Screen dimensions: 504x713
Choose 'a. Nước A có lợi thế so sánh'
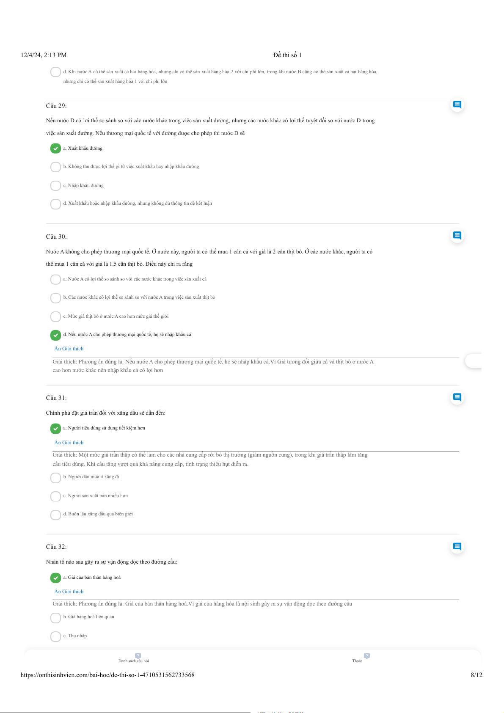(x=55, y=280)
